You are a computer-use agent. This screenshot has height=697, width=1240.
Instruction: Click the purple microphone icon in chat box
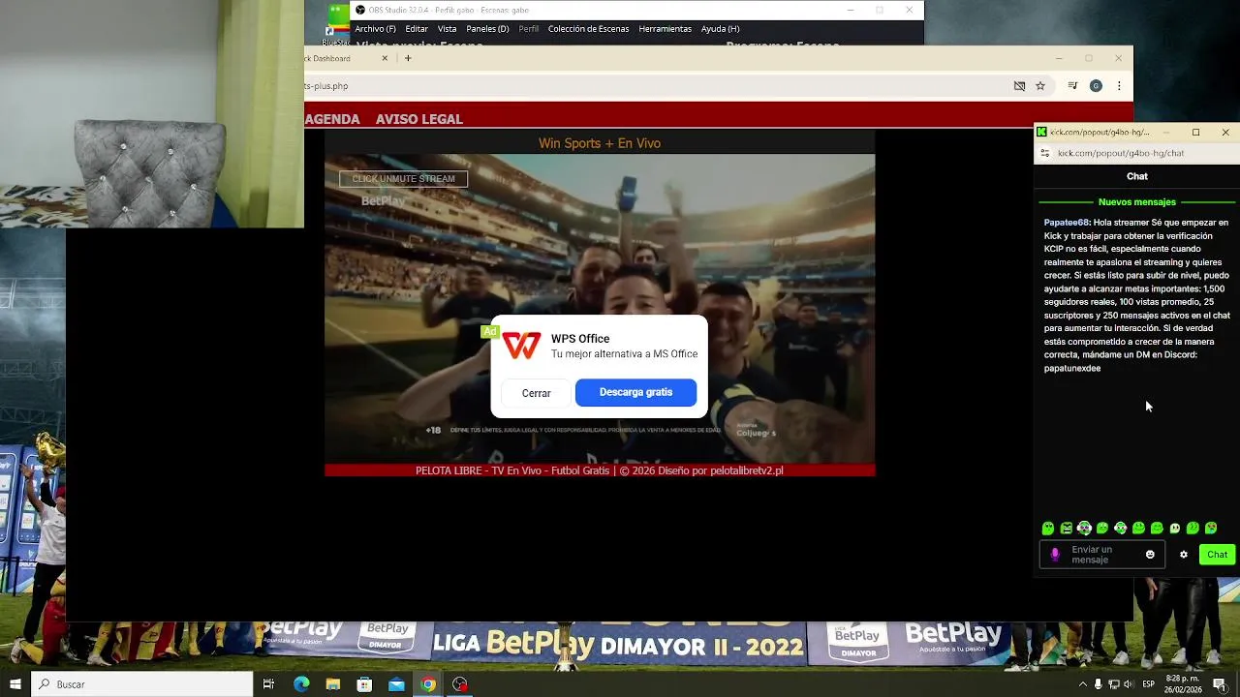(x=1055, y=555)
